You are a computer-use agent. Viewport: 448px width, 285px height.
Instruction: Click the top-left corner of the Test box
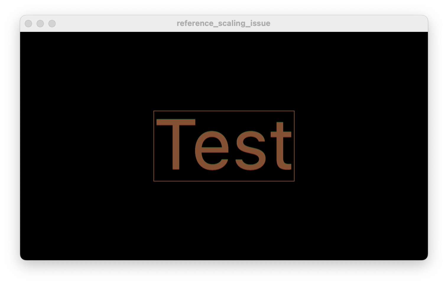154,111
